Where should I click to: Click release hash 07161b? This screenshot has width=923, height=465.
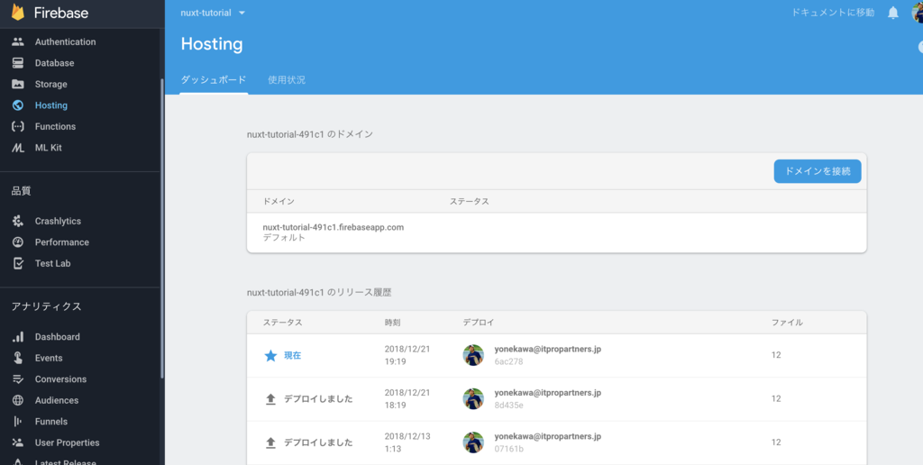508,449
